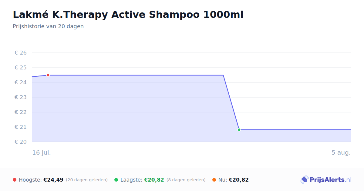Open the PrijsAlerts.nl brand link
This screenshot has height=191, width=364.
326,180
